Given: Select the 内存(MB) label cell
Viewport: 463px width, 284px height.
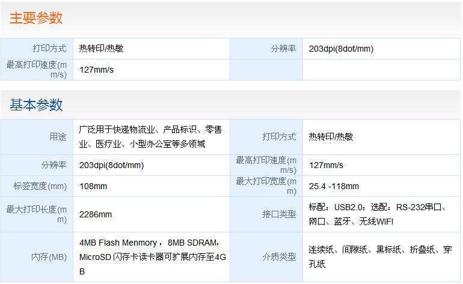Looking at the screenshot, I should [x=49, y=257].
